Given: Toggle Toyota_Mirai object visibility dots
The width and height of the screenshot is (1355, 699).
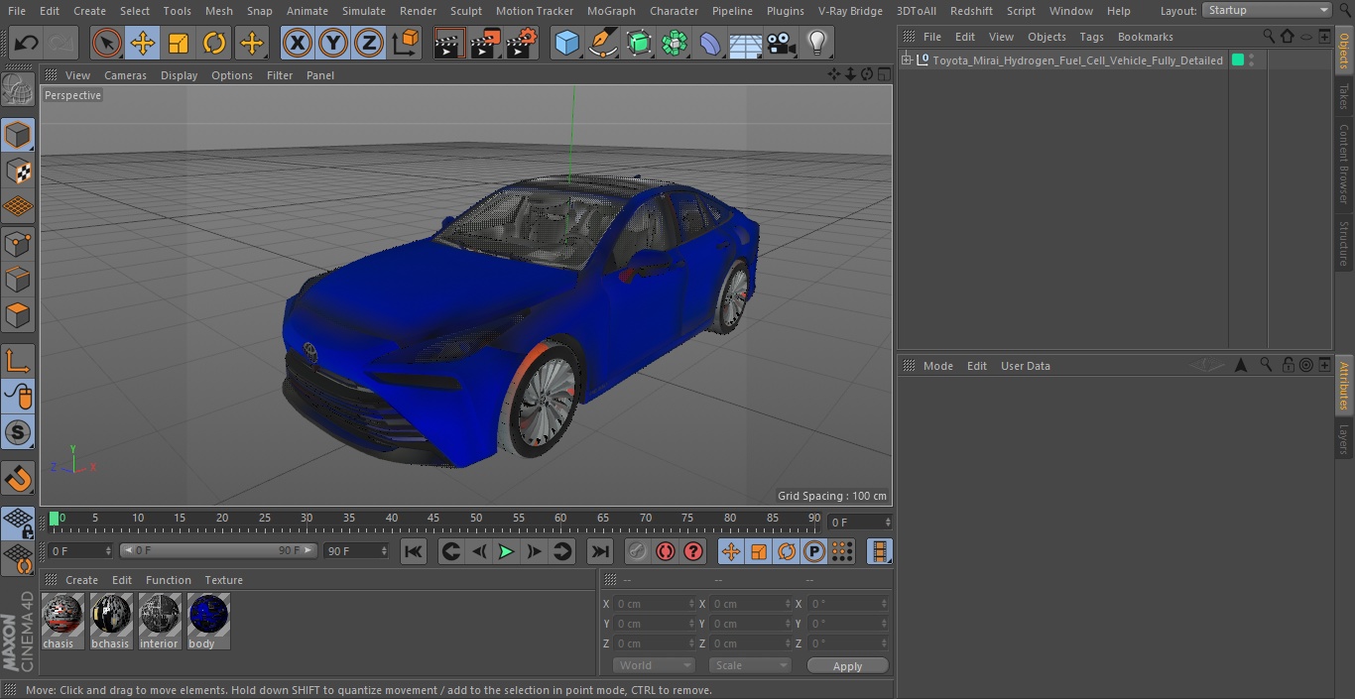Looking at the screenshot, I should pos(1252,60).
